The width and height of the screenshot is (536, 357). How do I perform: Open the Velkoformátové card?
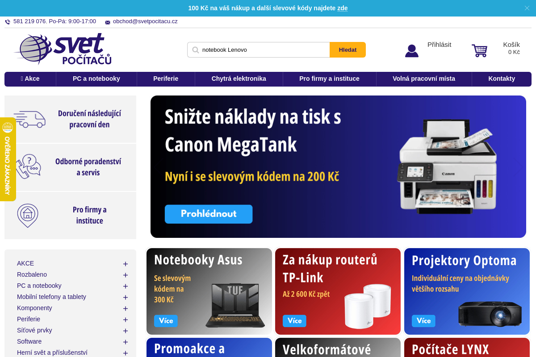point(338,348)
